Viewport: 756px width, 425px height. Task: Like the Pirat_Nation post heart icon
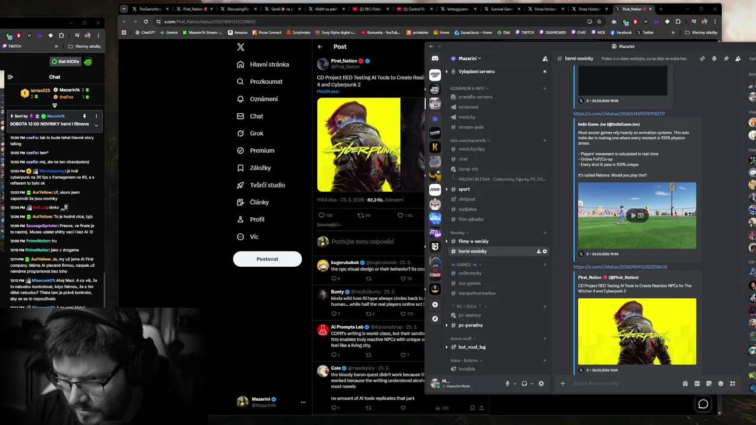(x=400, y=215)
